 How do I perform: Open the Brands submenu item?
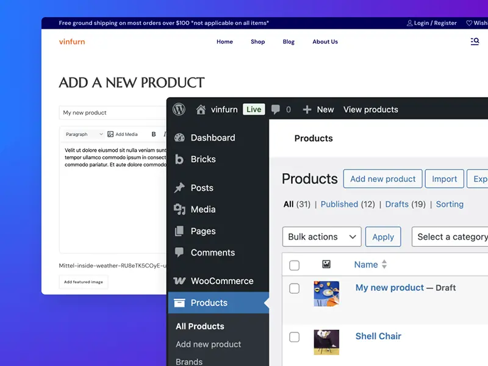click(x=189, y=362)
